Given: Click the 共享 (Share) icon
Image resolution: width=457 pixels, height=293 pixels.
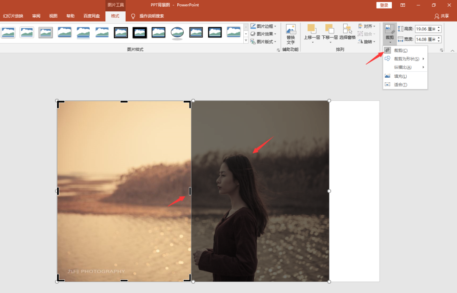Looking at the screenshot, I should (x=437, y=16).
